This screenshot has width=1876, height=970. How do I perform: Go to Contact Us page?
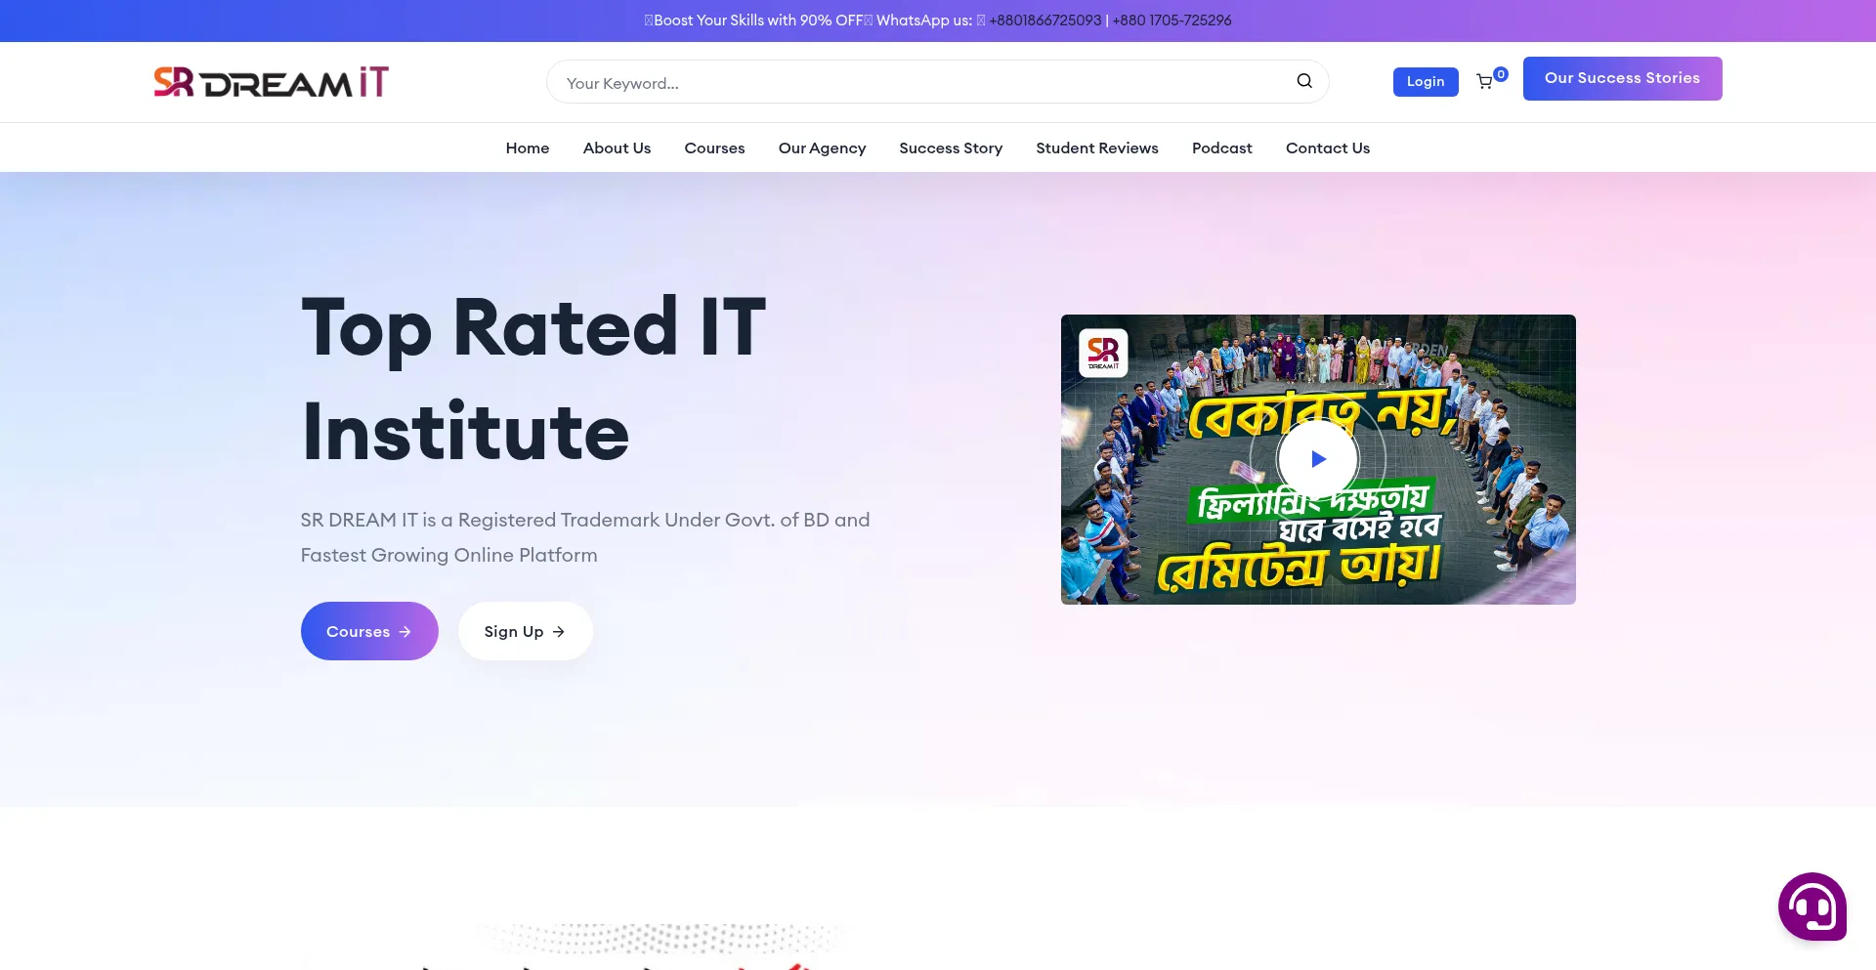pos(1327,148)
